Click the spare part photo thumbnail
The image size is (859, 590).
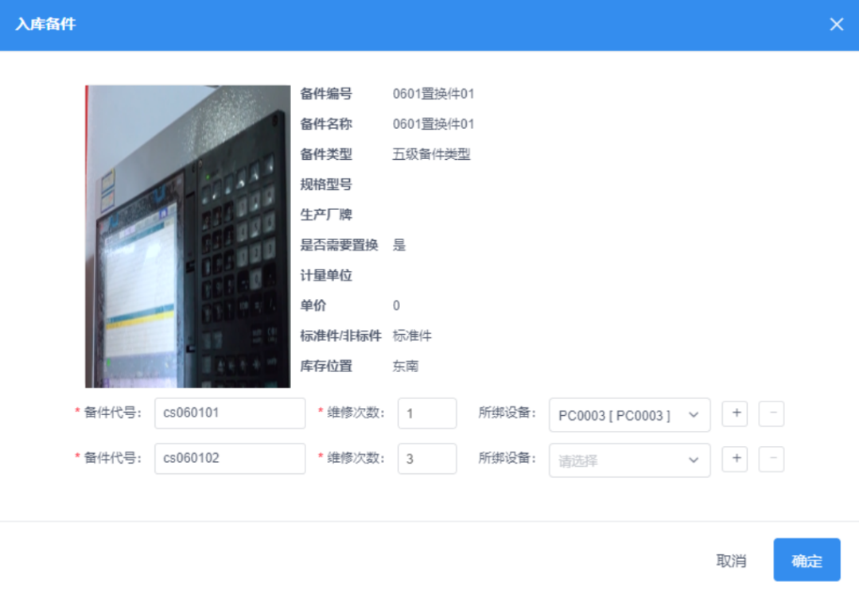[188, 236]
